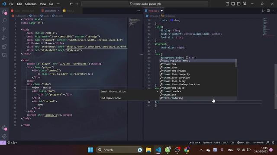Click the Prettier status bar item
Image resolution: width=277 pixels, height=155 pixels.
pos(258,143)
